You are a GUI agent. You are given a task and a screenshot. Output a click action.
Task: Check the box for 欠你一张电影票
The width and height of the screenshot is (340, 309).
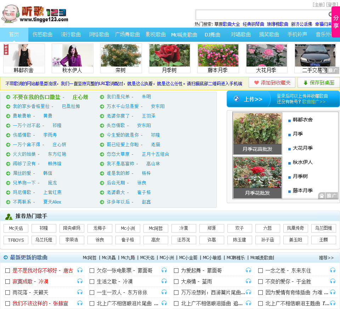click(x=92, y=270)
